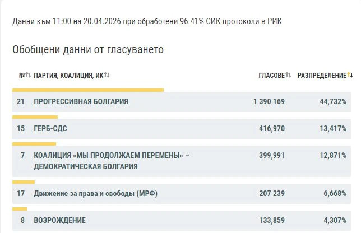Click the РАЗПРЕДЕЛЕНИЕ column header text
The width and height of the screenshot is (361, 233).
pyautogui.click(x=322, y=76)
